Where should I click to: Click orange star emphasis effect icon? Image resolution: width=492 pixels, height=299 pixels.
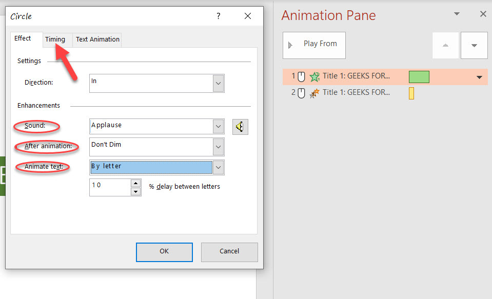(314, 93)
